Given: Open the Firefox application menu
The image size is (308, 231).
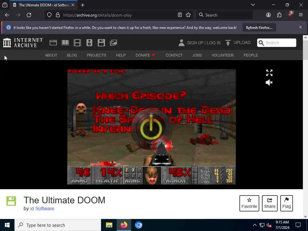Looking at the screenshot, I should click(x=301, y=15).
